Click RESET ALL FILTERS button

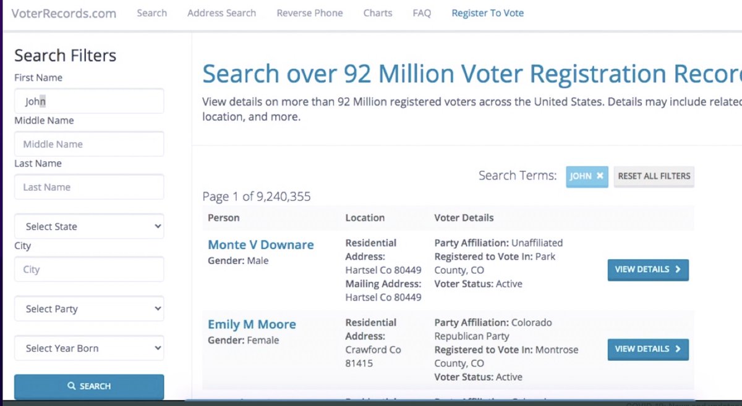coord(654,176)
